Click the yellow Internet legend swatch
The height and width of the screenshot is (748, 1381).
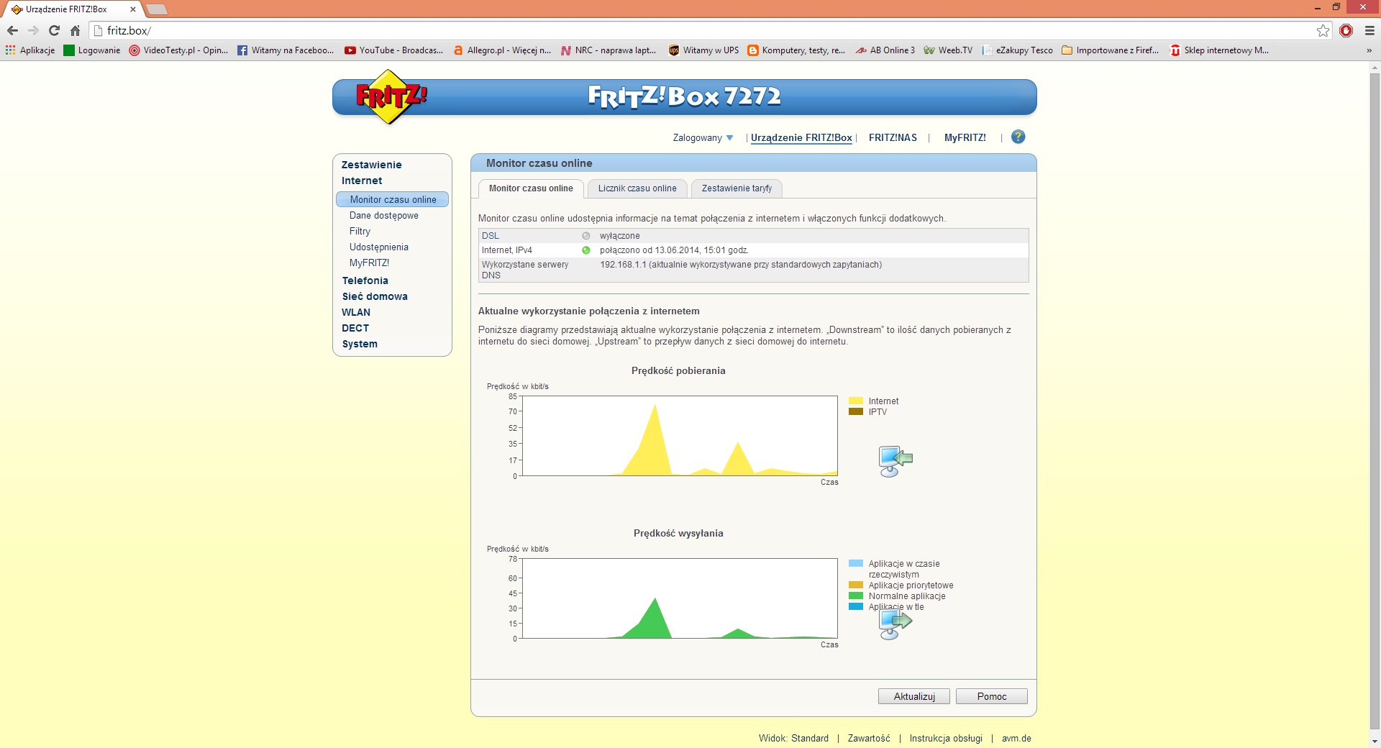(x=856, y=401)
